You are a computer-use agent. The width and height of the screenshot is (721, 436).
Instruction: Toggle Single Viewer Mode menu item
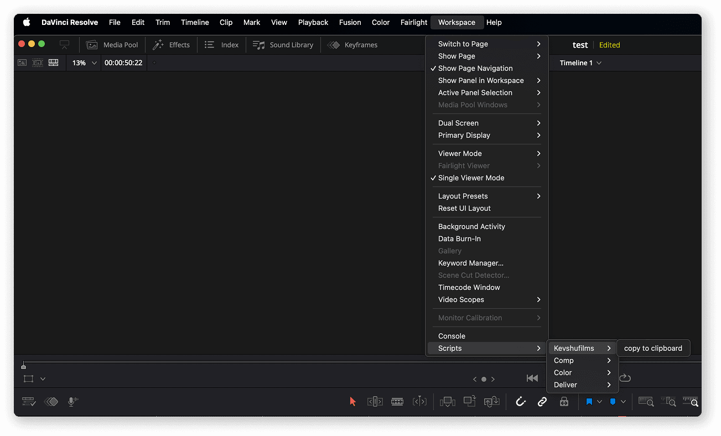[487, 178]
